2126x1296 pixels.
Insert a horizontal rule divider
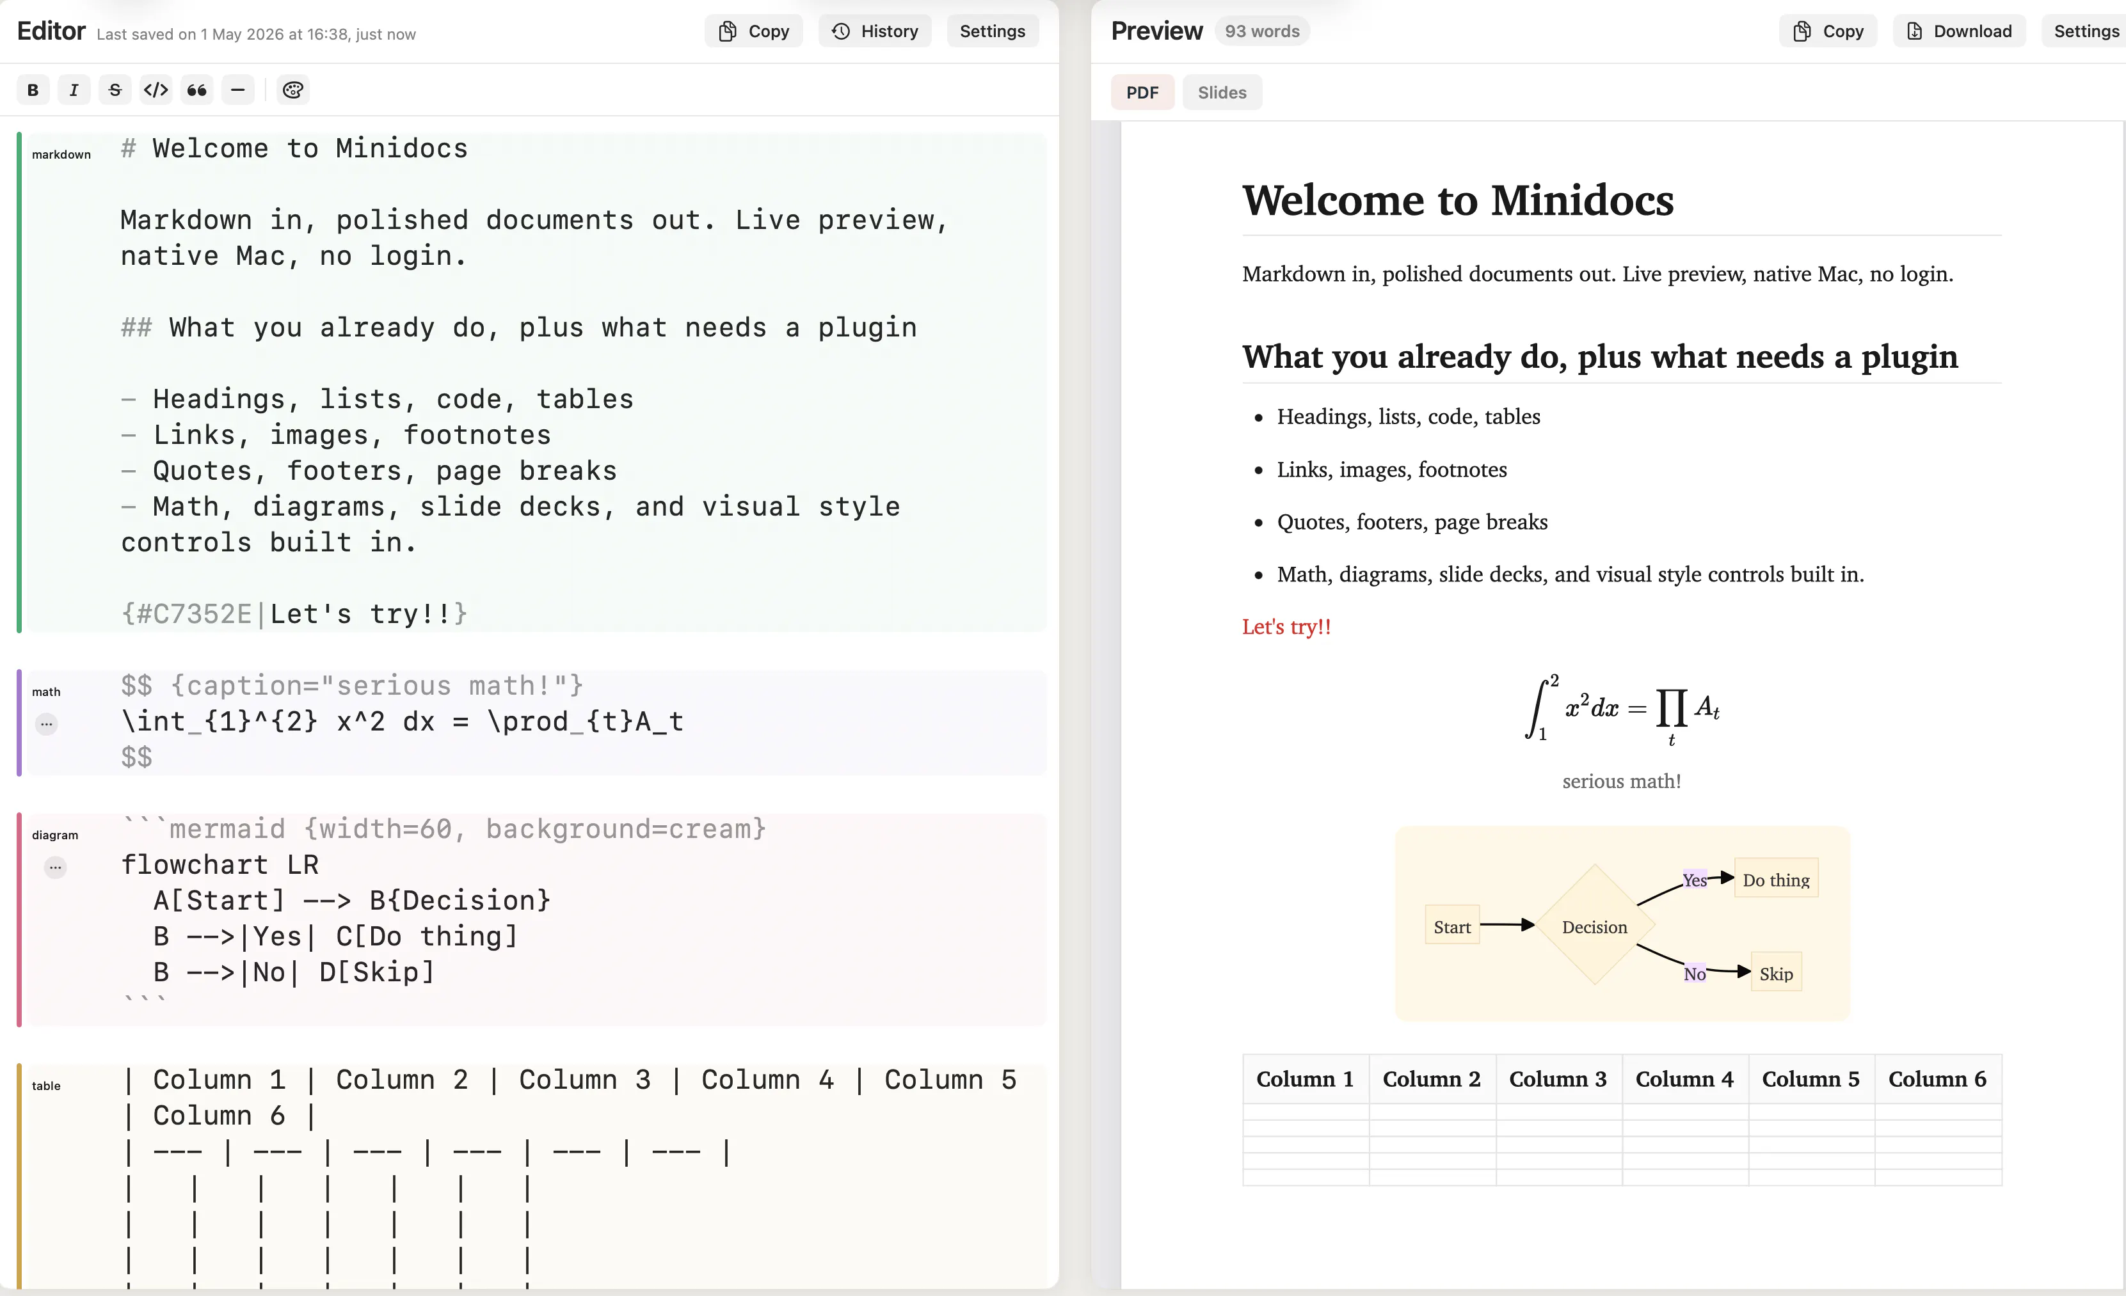[x=238, y=90]
